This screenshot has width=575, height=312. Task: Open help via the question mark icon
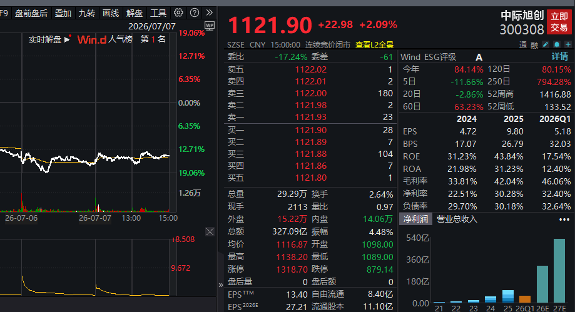coord(195,13)
